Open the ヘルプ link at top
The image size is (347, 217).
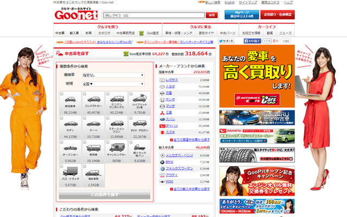point(288,2)
